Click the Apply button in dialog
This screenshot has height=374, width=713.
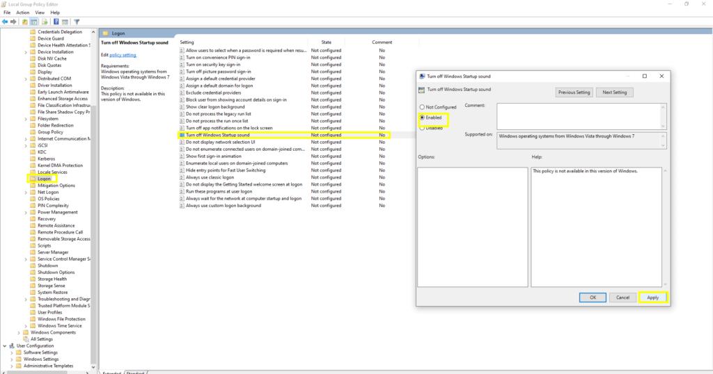[x=652, y=298]
